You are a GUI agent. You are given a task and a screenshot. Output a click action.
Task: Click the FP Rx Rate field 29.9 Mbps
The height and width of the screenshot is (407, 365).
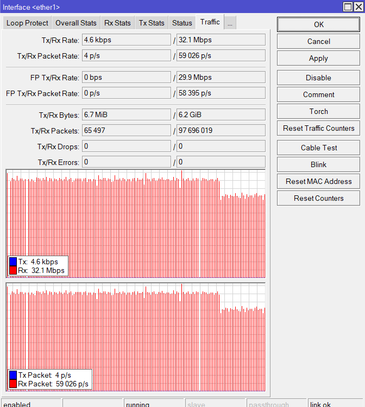pos(221,78)
